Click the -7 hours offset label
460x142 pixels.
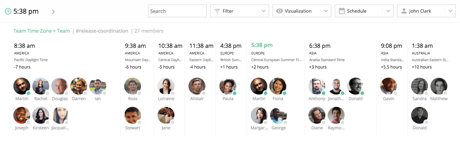click(x=22, y=67)
